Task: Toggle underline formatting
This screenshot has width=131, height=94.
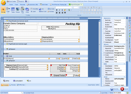Action: point(62,10)
